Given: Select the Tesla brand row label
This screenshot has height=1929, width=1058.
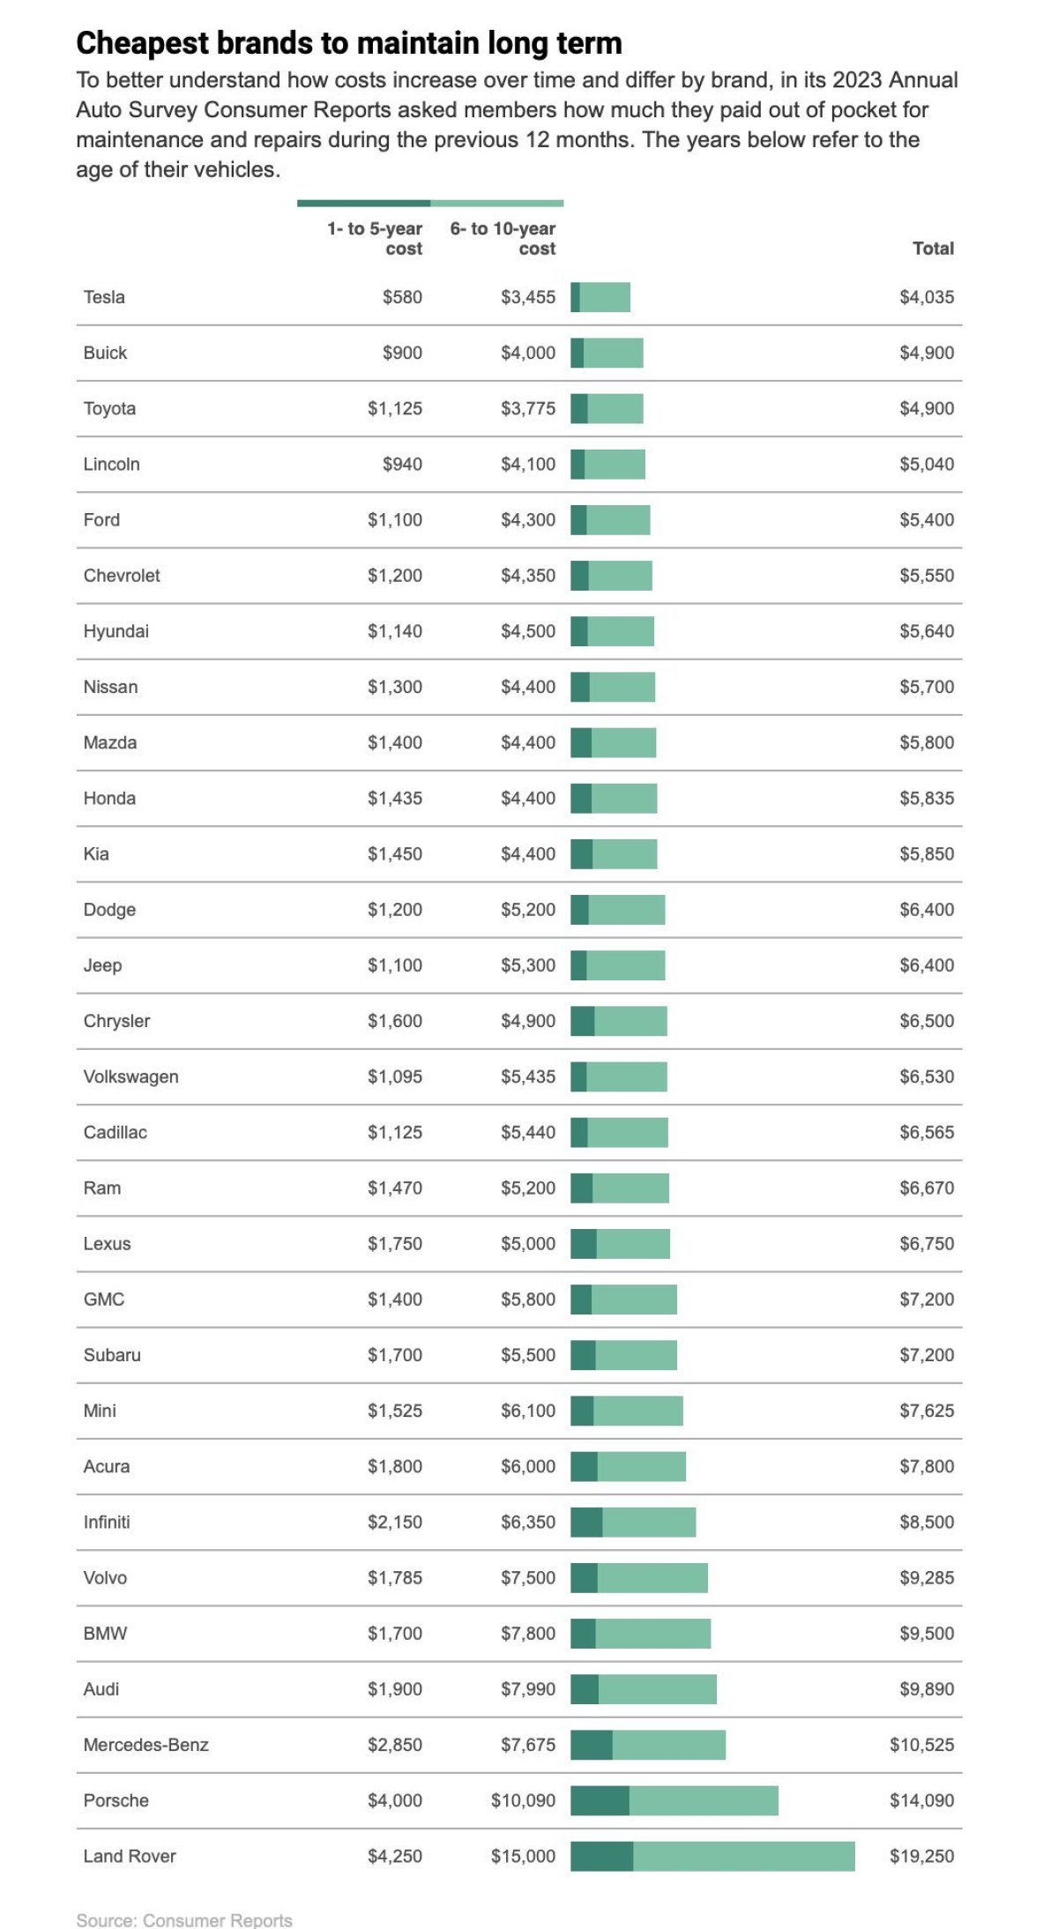Looking at the screenshot, I should (104, 297).
